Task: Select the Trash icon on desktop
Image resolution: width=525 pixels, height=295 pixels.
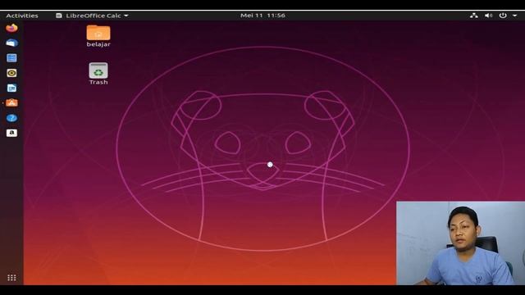Action: [98, 74]
